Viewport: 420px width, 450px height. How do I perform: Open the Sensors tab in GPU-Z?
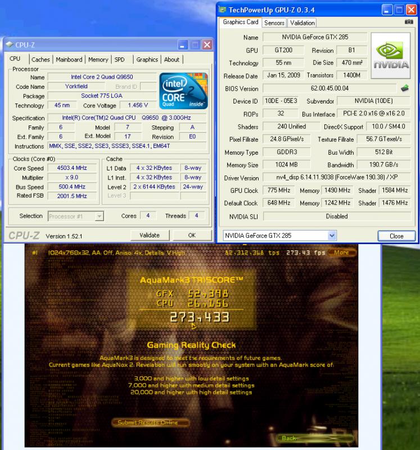point(274,22)
